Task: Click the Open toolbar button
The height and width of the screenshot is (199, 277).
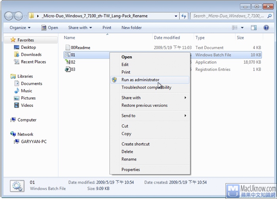Action: 49,28
